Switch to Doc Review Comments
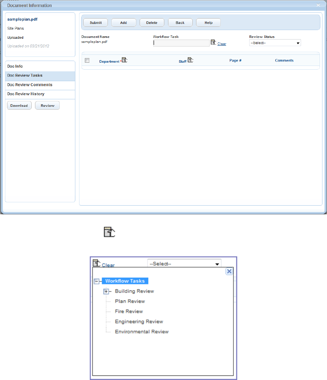This screenshot has width=327, height=380. coord(40,85)
